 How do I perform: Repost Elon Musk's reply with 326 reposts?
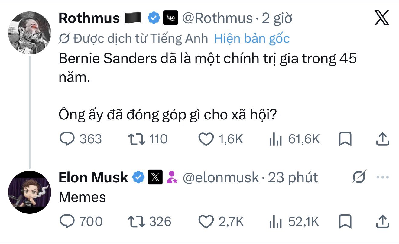pyautogui.click(x=149, y=222)
